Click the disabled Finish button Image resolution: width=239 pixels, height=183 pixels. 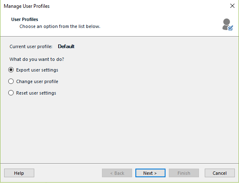184,173
